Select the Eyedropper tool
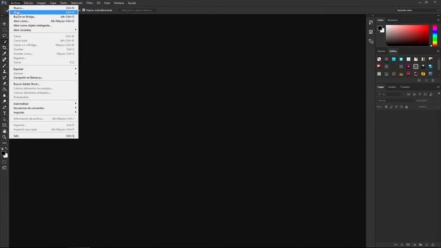 point(4,54)
